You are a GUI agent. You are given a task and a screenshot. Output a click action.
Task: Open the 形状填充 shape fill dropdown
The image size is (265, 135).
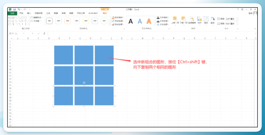[x=118, y=17]
